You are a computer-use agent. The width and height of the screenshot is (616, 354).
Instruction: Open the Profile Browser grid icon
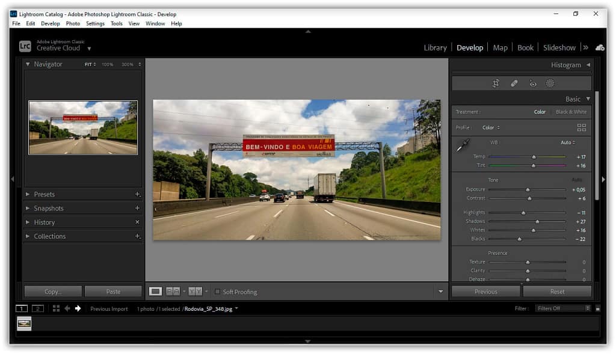coord(582,127)
